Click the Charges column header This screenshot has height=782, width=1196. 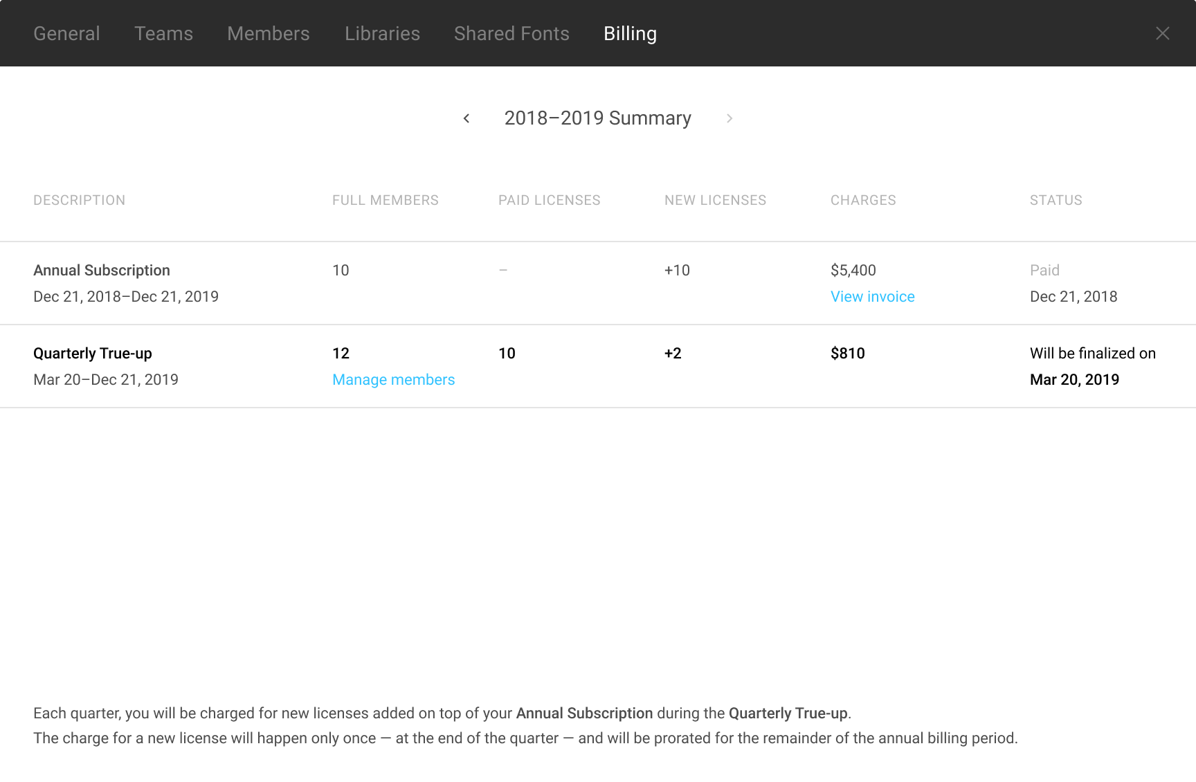click(863, 200)
